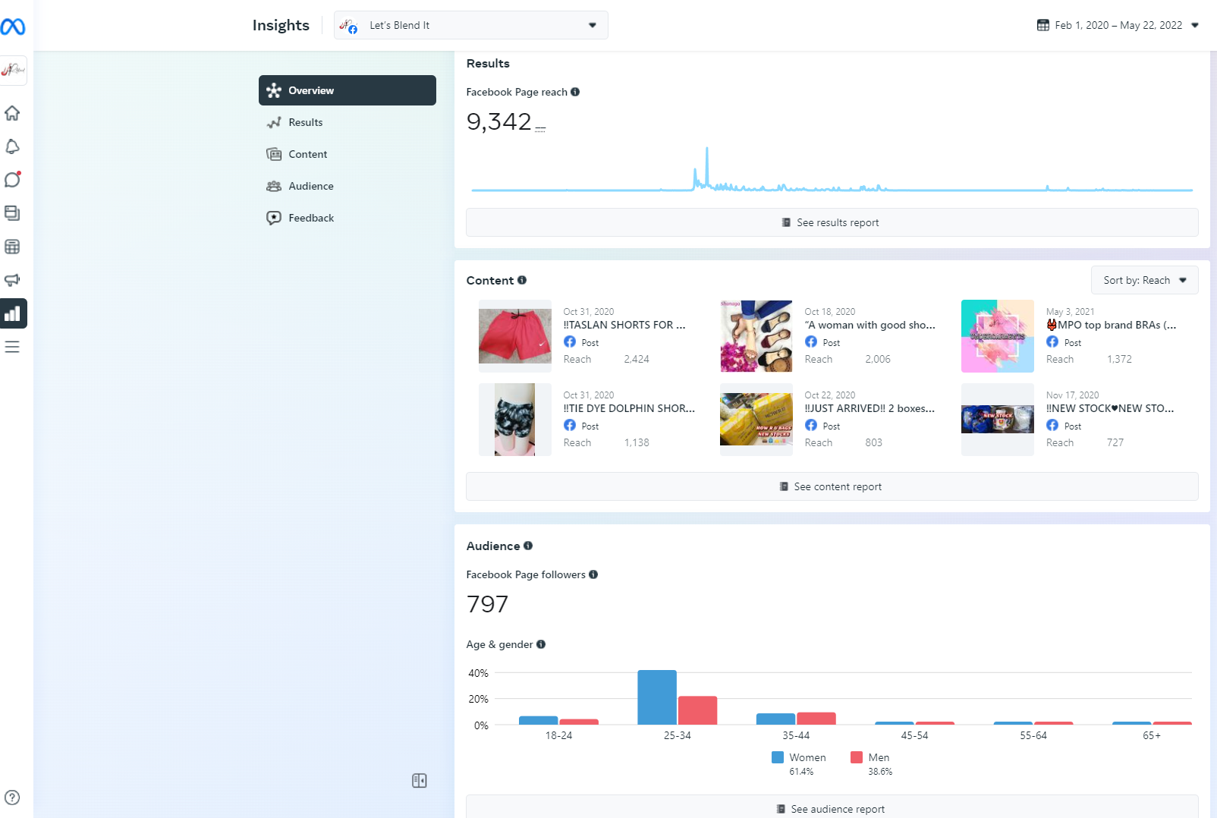The height and width of the screenshot is (818, 1217).
Task: Open help question mark icon
Action: [x=12, y=798]
